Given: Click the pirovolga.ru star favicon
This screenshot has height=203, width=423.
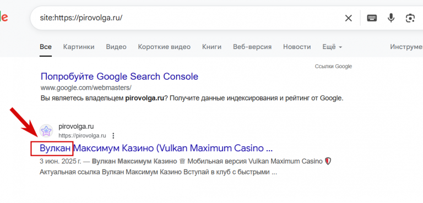Looking at the screenshot, I should pos(46,131).
